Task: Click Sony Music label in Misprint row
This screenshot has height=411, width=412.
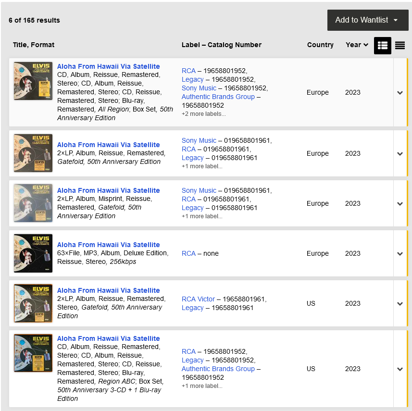Action: [x=199, y=190]
